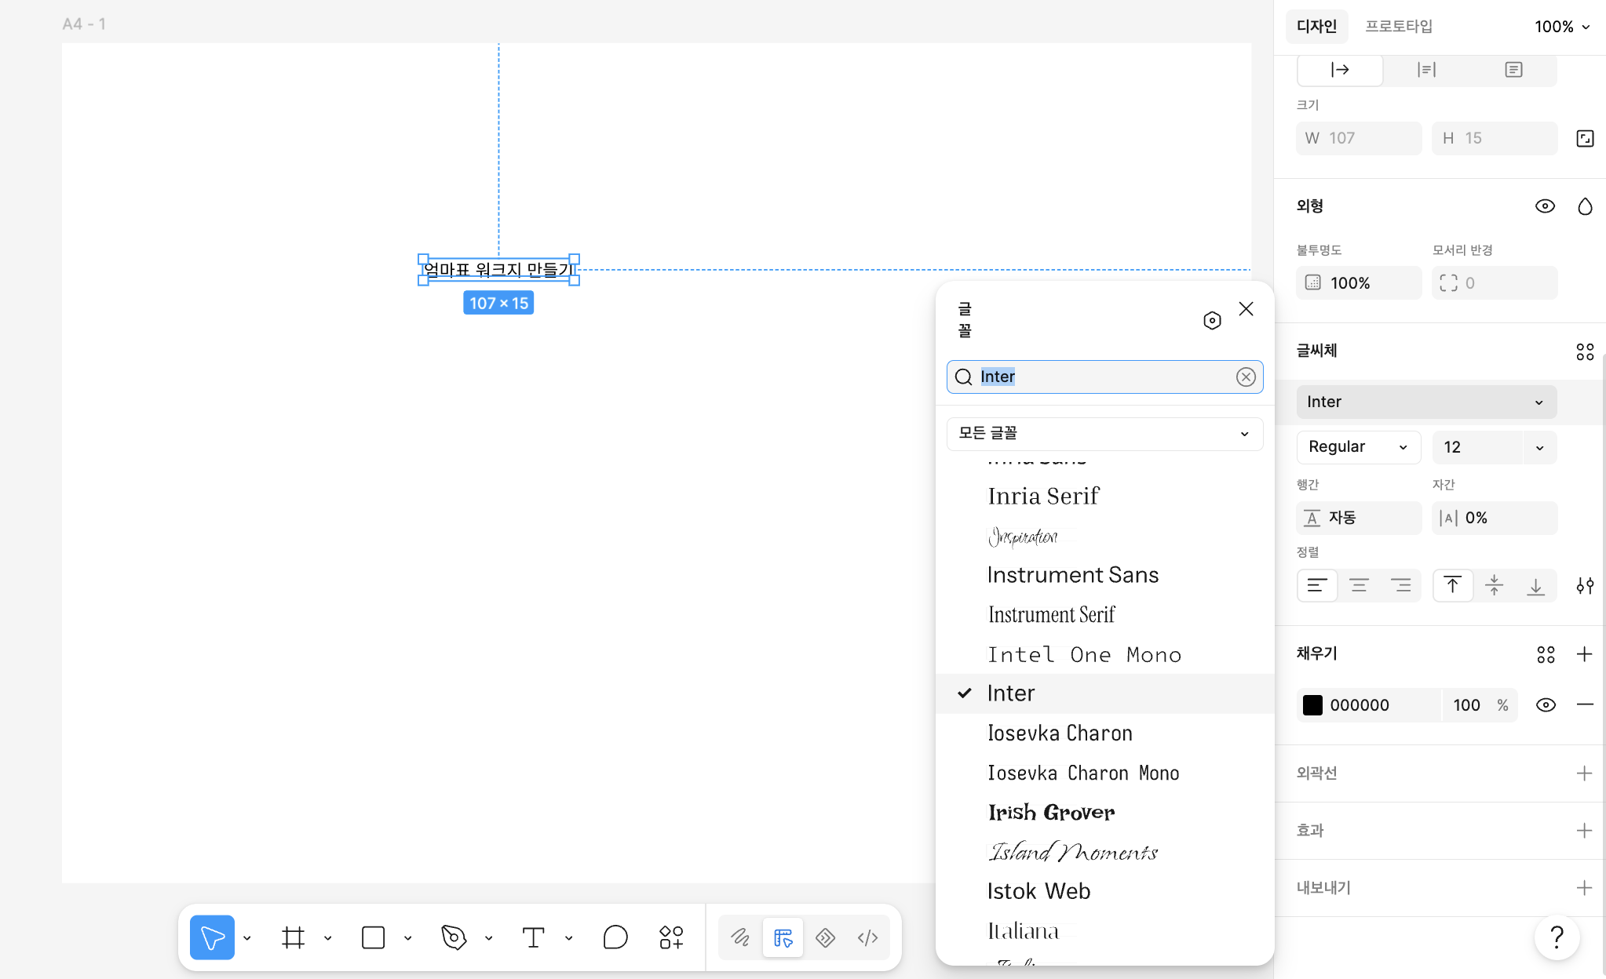Expand Move tool options chevron

pyautogui.click(x=247, y=937)
